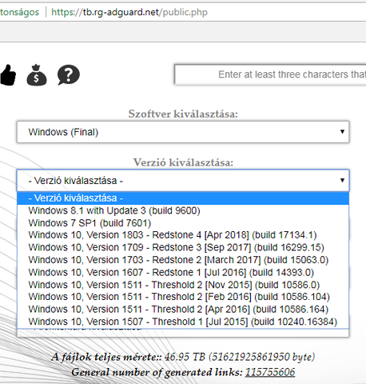The height and width of the screenshot is (384, 366).
Task: Select Windows 10 Version 1507 Threshold 1
Action: point(183,322)
